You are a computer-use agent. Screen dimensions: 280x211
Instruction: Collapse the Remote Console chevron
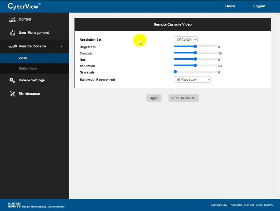(x=62, y=46)
